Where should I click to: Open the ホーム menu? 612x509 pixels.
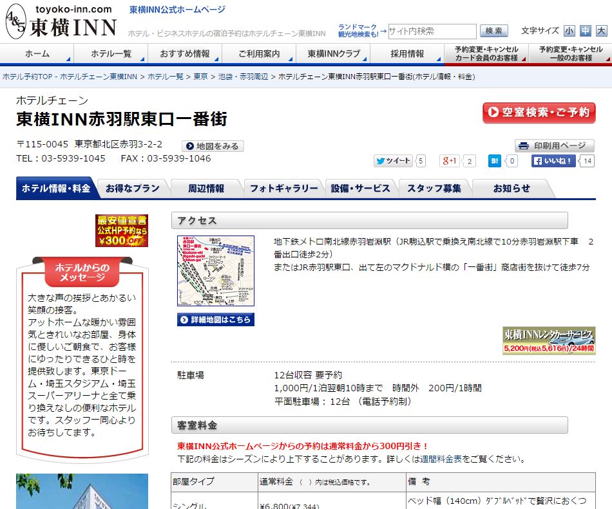(x=37, y=54)
